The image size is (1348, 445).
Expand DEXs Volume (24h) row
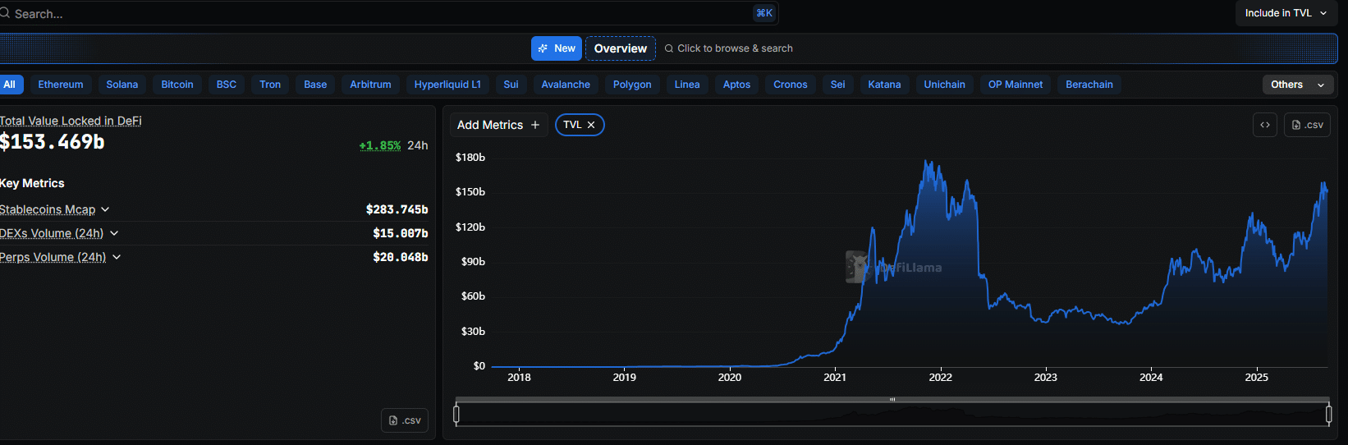coord(59,233)
